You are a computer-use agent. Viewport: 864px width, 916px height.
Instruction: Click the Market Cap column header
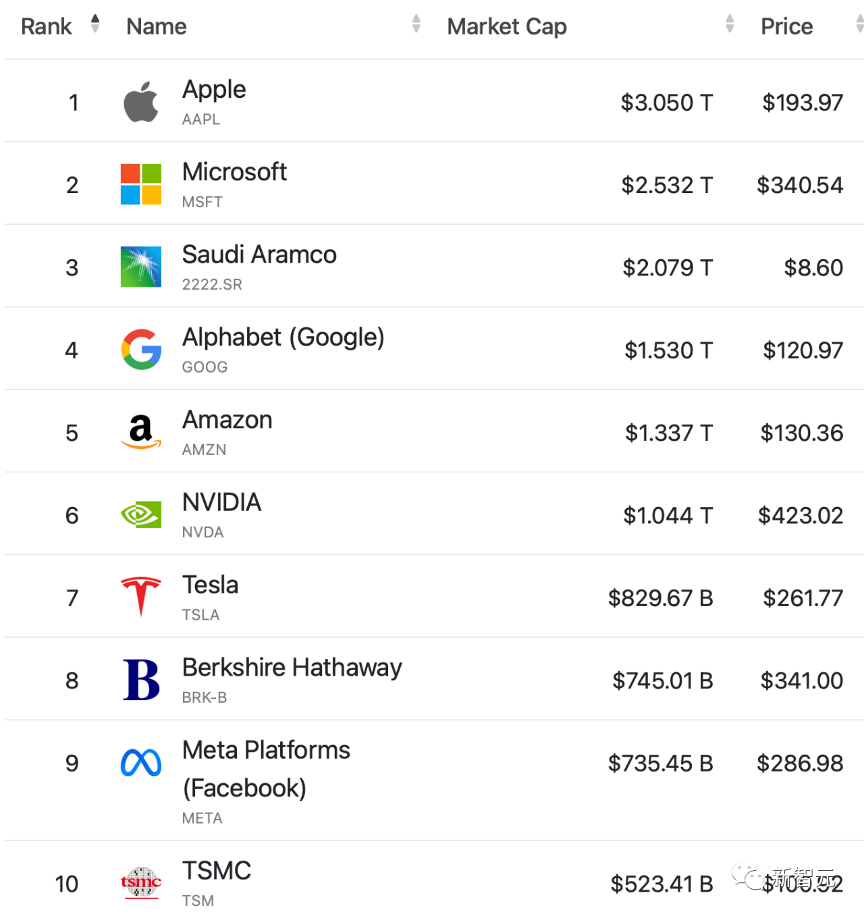(507, 26)
